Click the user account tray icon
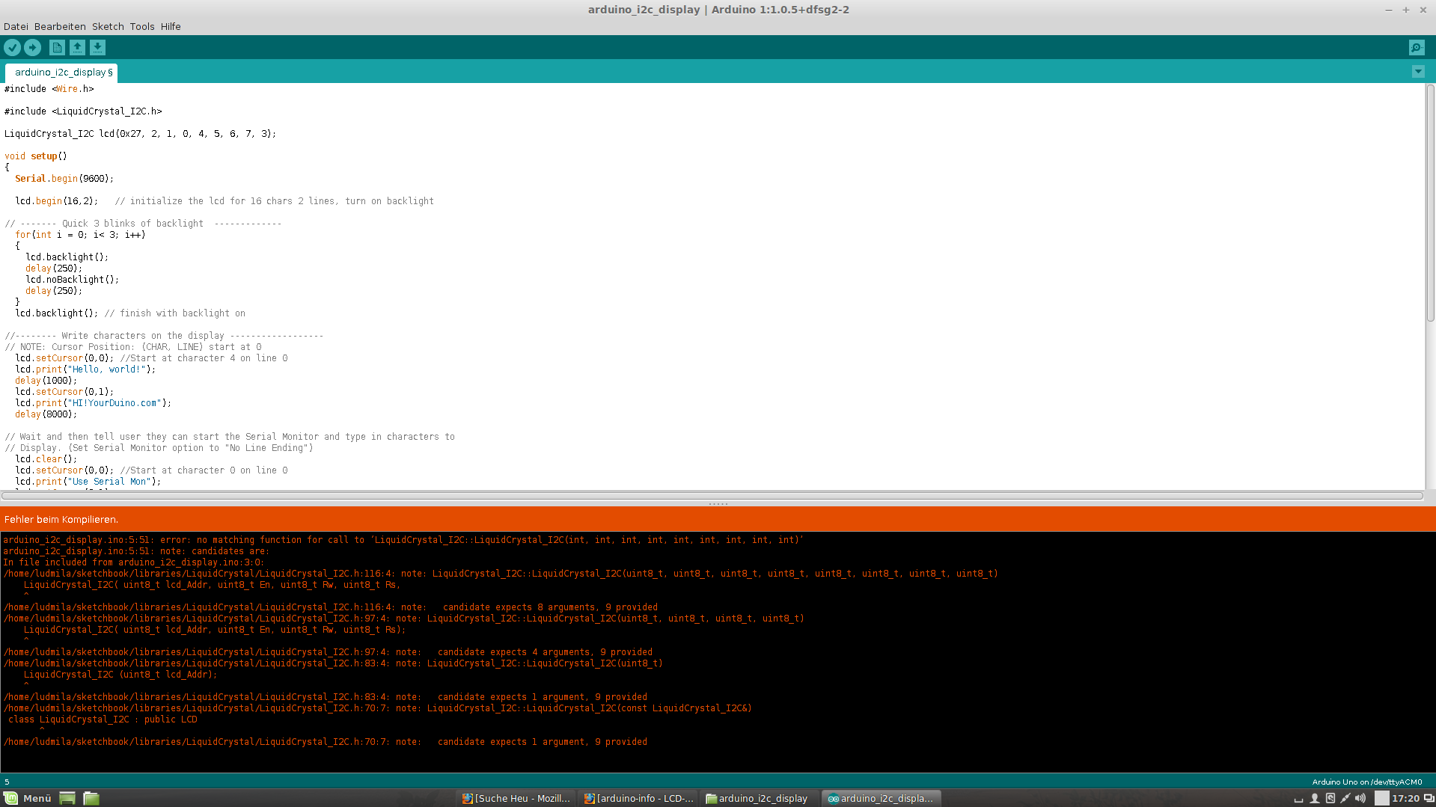 coord(1314,798)
